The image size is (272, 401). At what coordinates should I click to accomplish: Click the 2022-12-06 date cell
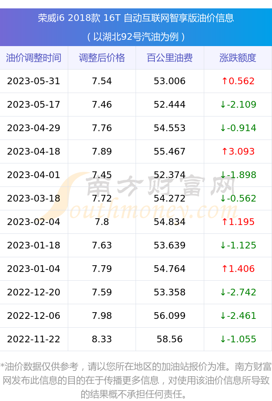34,316
